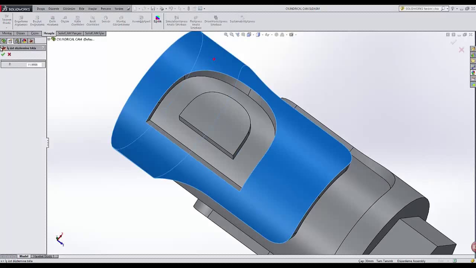Cancel with the red X in the panel
The height and width of the screenshot is (268, 476).
click(x=9, y=54)
